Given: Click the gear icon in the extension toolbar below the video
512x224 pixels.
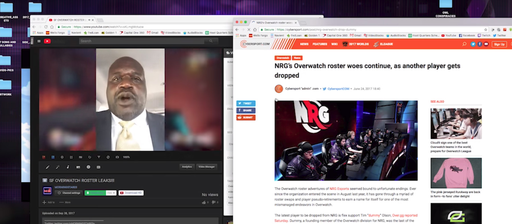Looking at the screenshot, I should [62, 157].
